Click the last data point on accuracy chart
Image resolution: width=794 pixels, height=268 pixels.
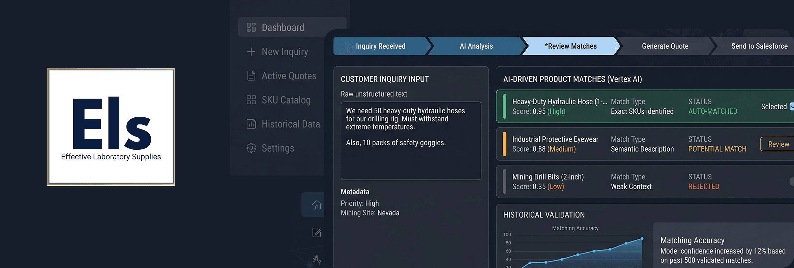pos(642,238)
